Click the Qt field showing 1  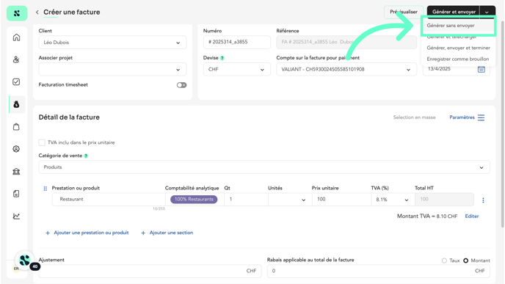pos(246,200)
